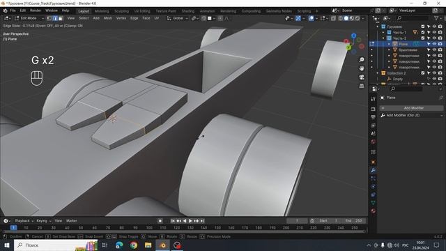
Task: Open the Physics properties tab icon
Action: coord(374,187)
